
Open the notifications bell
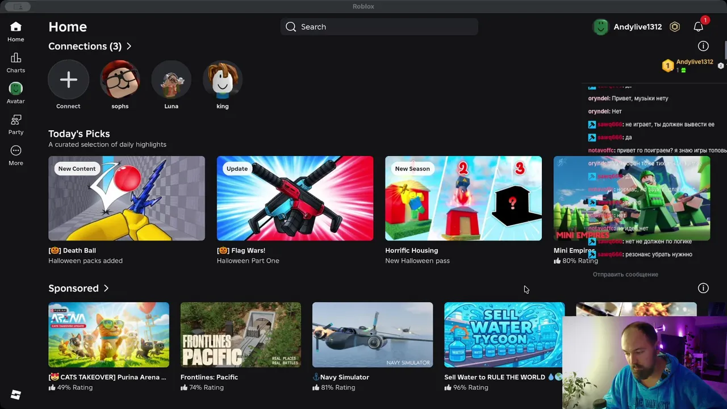[x=699, y=27]
